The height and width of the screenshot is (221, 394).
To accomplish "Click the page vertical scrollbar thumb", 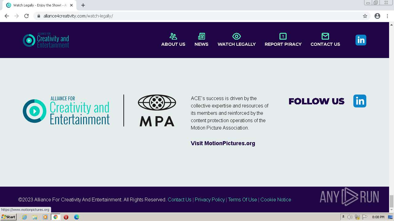I will pyautogui.click(x=392, y=201).
